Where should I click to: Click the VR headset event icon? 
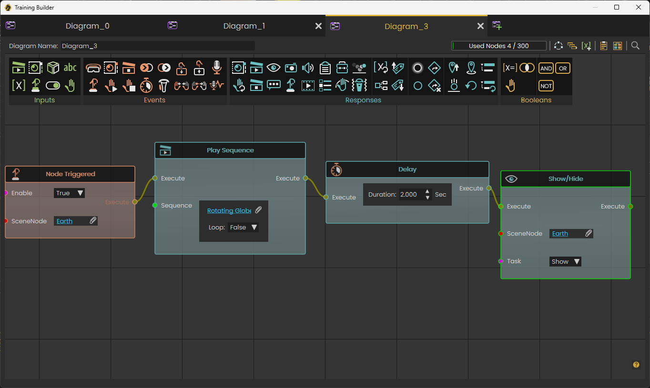93,68
